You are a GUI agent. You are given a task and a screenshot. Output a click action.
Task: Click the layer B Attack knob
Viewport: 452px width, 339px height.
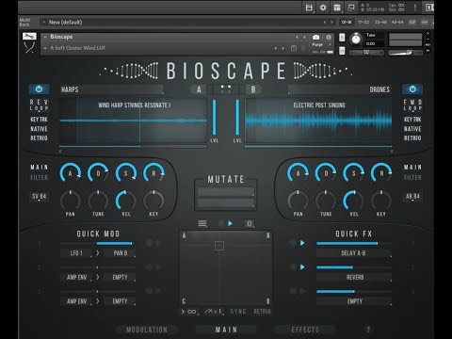tap(298, 173)
